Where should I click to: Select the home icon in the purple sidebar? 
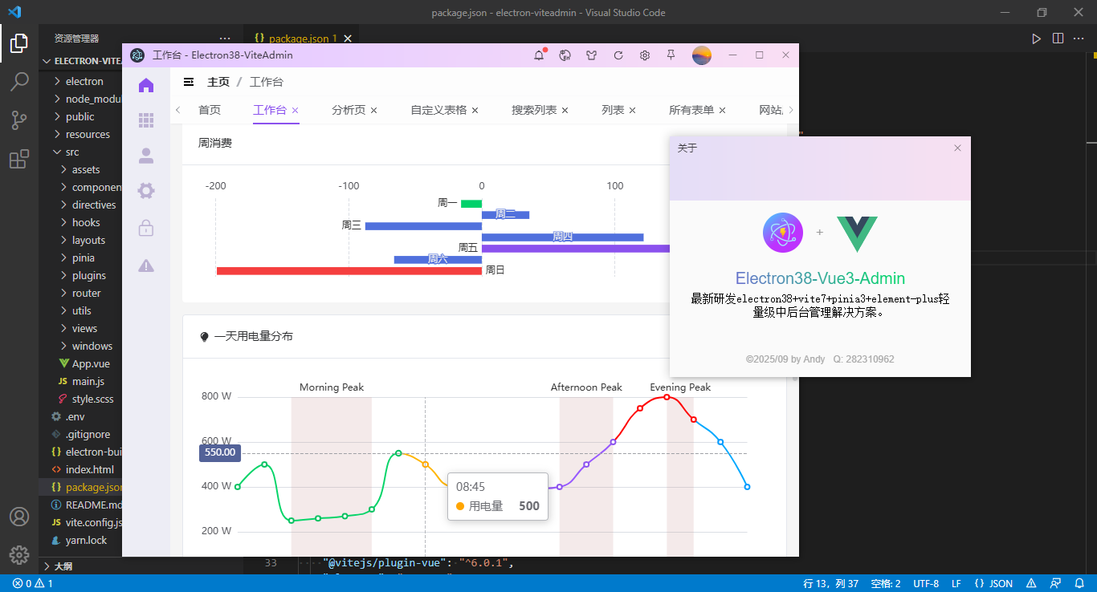point(146,83)
